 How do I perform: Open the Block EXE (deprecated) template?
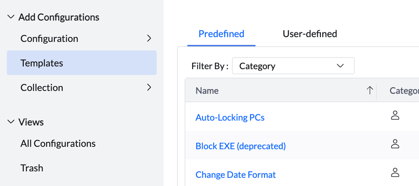pos(241,146)
